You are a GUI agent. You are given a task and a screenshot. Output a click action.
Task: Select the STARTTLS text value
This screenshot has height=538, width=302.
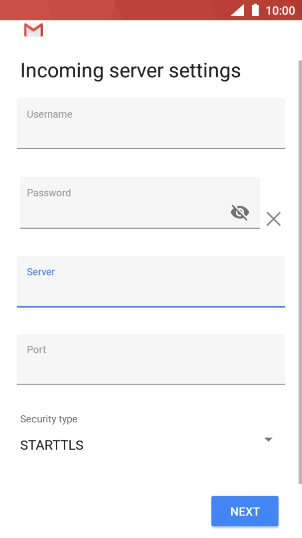coord(51,445)
